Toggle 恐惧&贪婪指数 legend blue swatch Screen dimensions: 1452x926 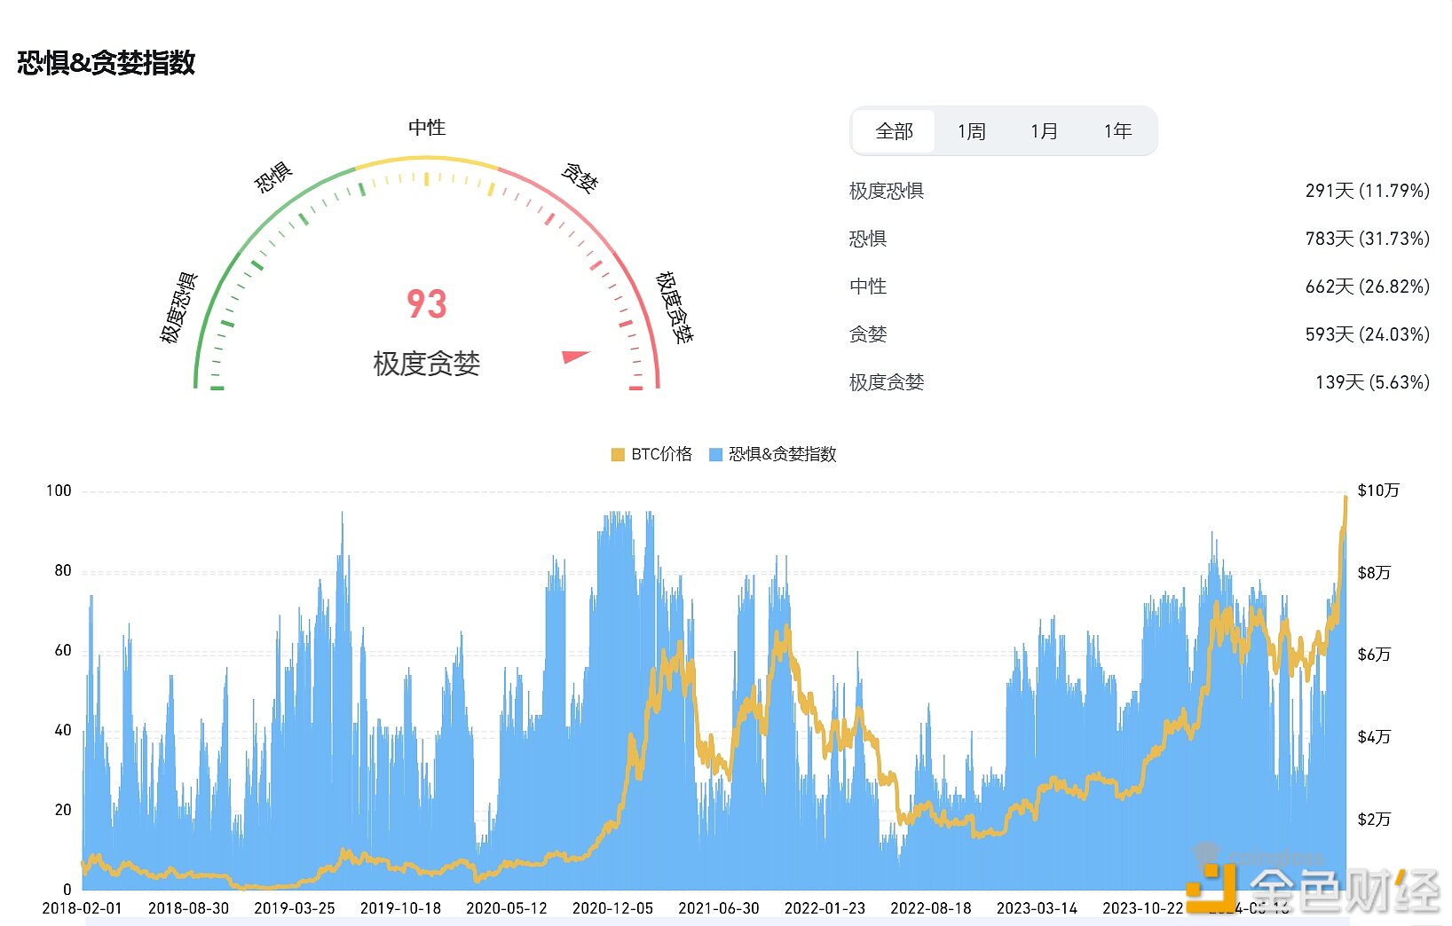pos(715,454)
